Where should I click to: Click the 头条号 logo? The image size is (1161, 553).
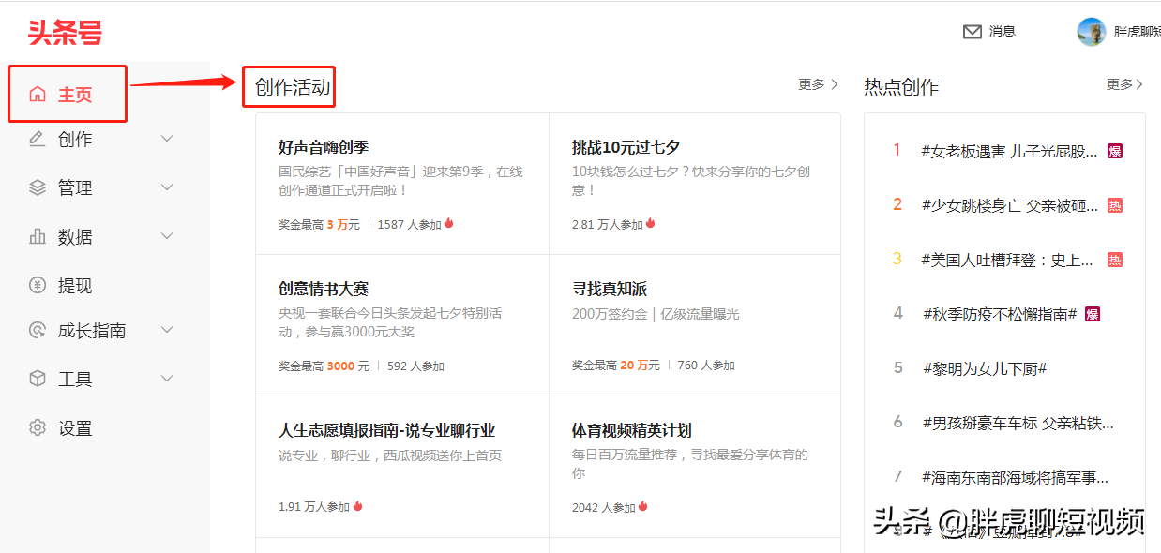point(65,33)
